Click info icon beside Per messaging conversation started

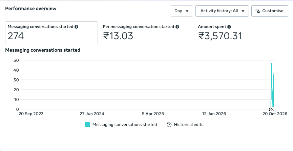click(x=177, y=27)
